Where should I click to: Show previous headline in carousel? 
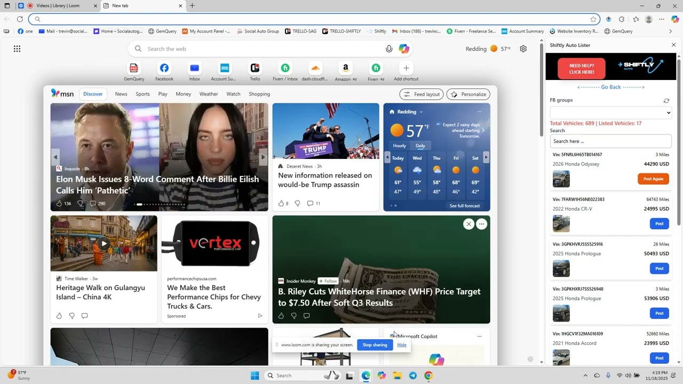pyautogui.click(x=55, y=157)
